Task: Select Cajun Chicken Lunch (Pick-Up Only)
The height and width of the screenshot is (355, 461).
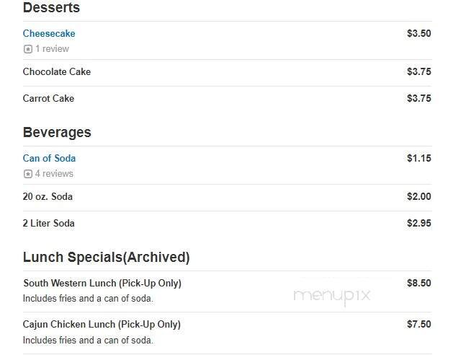Action: pyautogui.click(x=102, y=325)
